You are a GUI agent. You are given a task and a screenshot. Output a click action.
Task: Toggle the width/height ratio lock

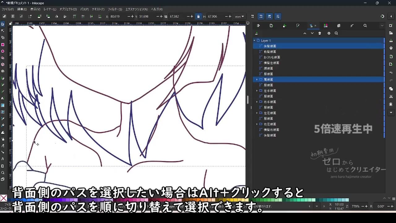(198, 16)
